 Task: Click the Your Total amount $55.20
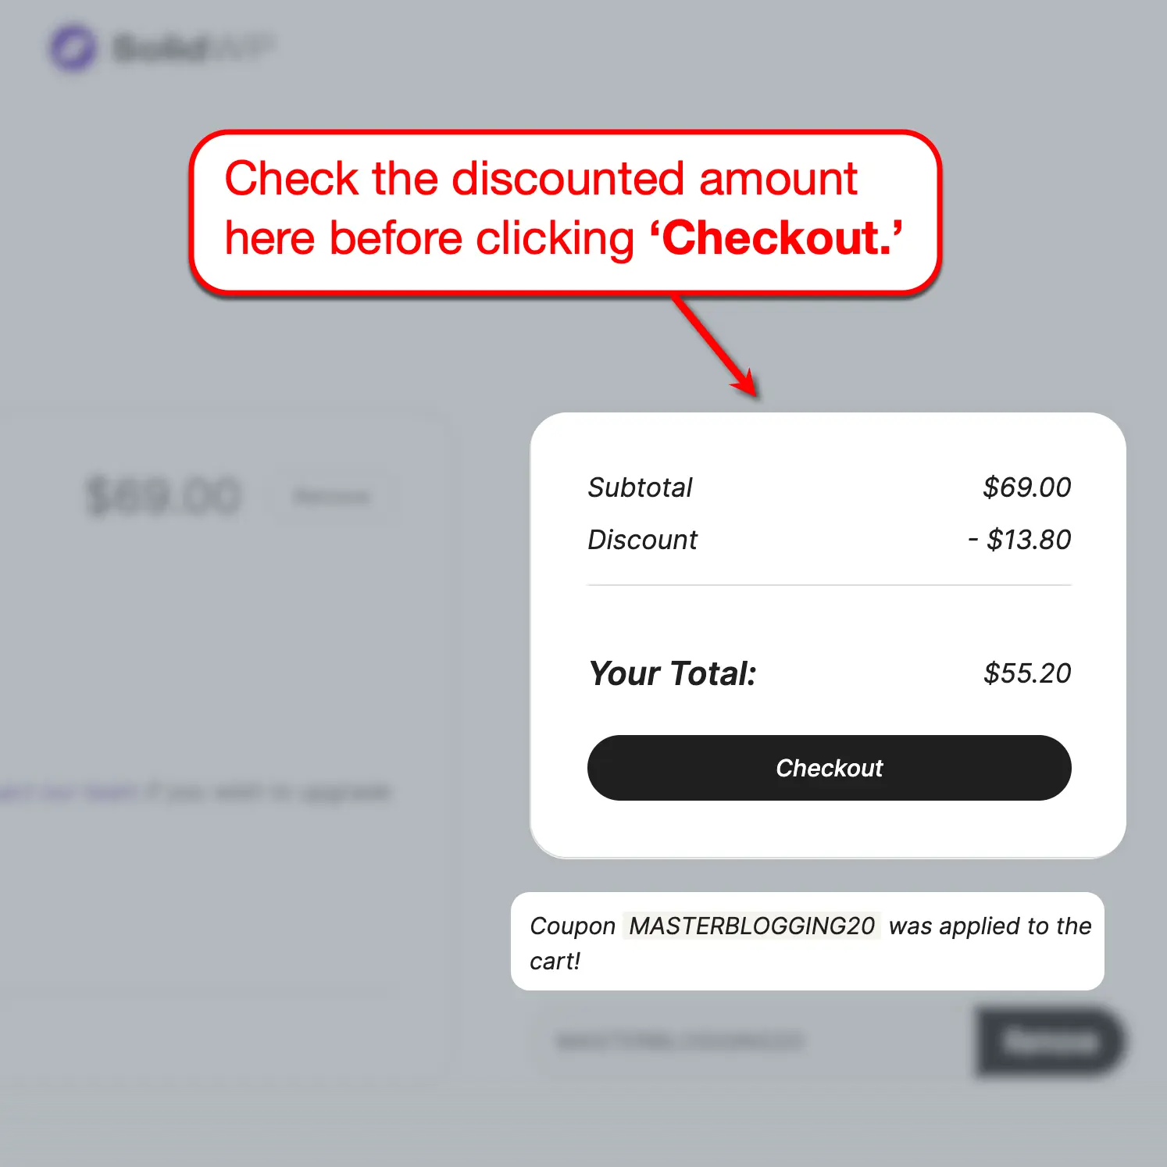pos(1027,673)
